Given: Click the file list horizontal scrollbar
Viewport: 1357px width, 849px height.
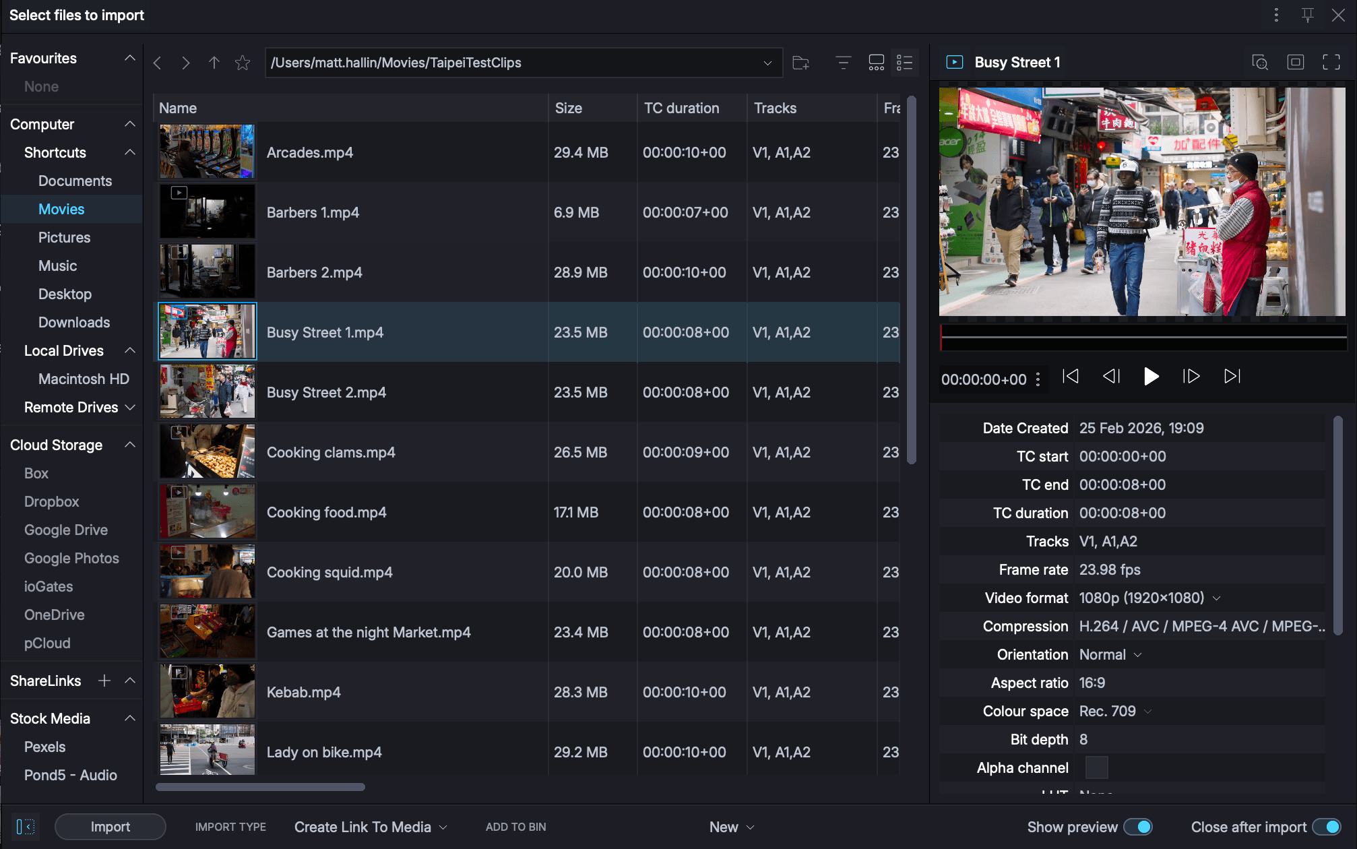Looking at the screenshot, I should [260, 787].
